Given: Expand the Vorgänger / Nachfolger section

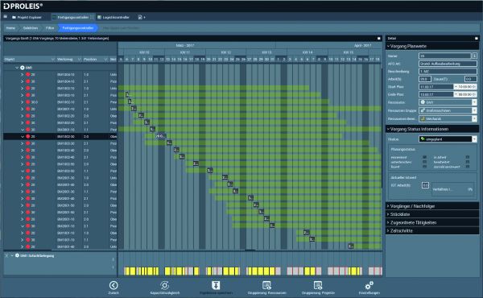Looking at the screenshot, I should pyautogui.click(x=432, y=206).
